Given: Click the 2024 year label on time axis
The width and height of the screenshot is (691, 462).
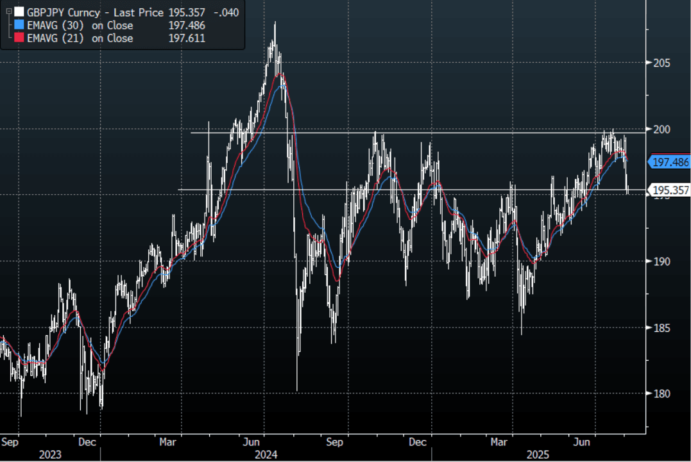Looking at the screenshot, I should click(x=266, y=454).
